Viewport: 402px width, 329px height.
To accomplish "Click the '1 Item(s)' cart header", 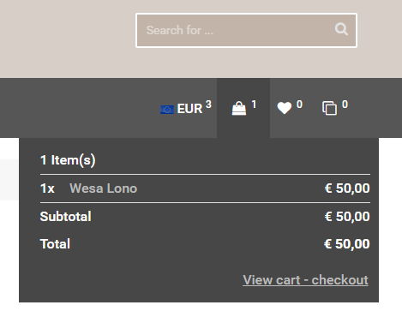I will click(x=68, y=160).
